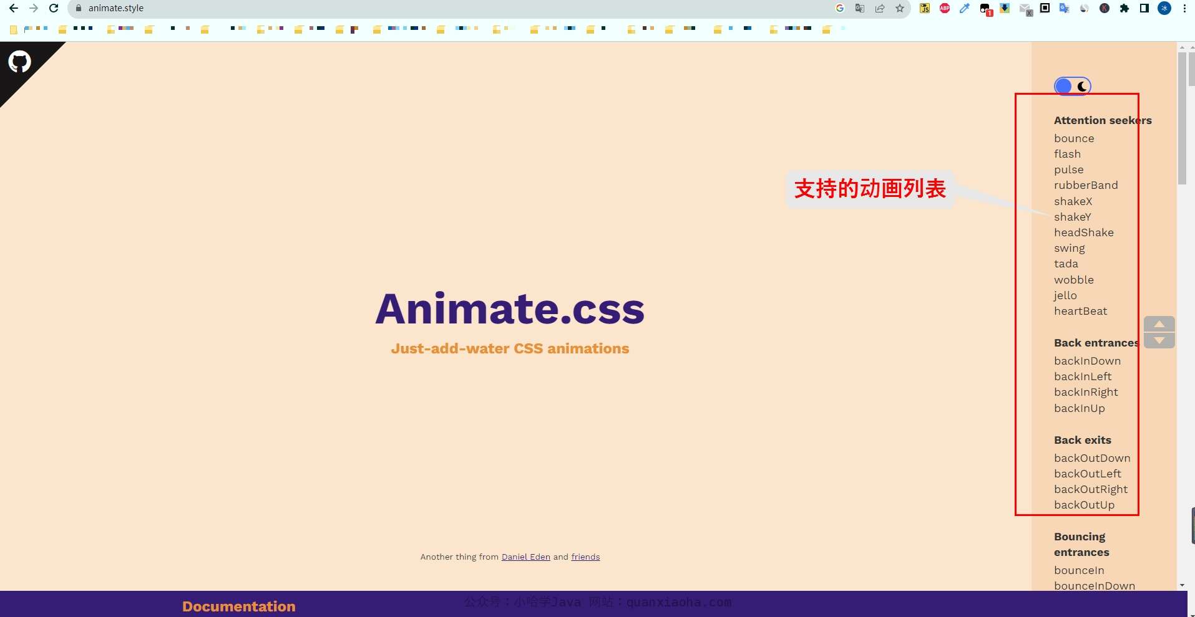Click the Animate.css main title
1195x617 pixels.
point(510,309)
